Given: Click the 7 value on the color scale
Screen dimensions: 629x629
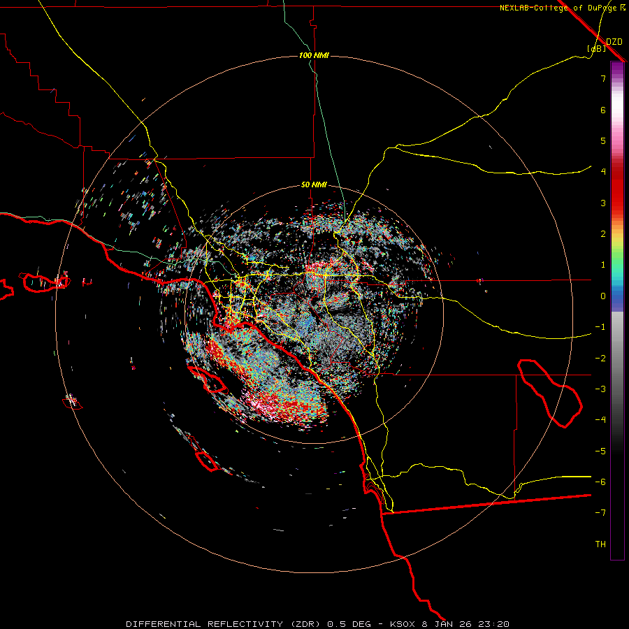Looking at the screenshot, I should pos(603,78).
